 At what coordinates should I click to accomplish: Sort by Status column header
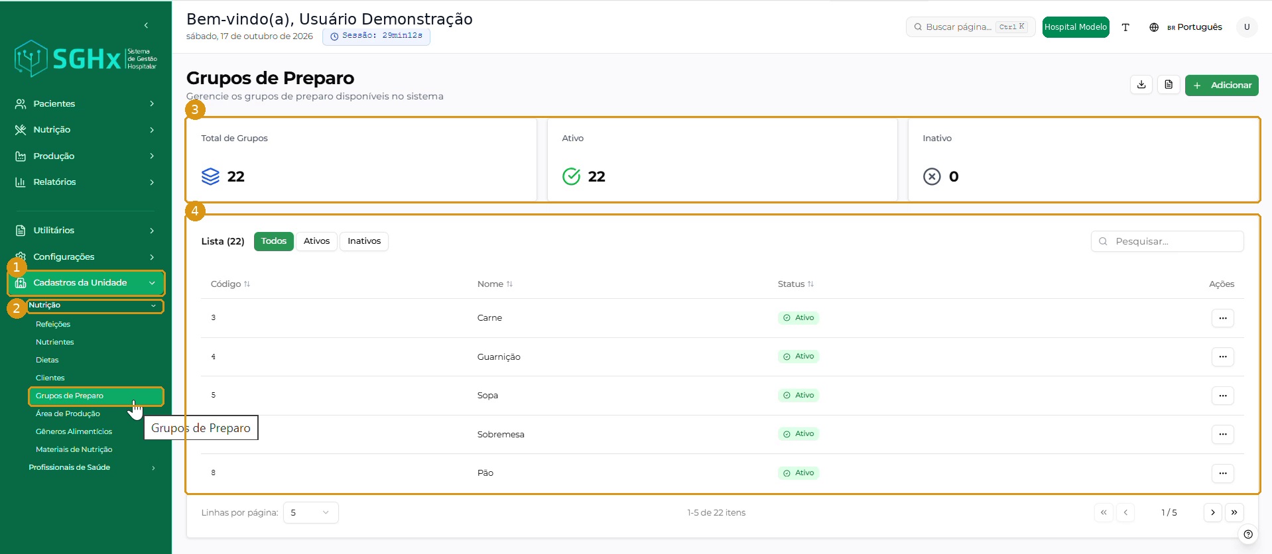795,284
